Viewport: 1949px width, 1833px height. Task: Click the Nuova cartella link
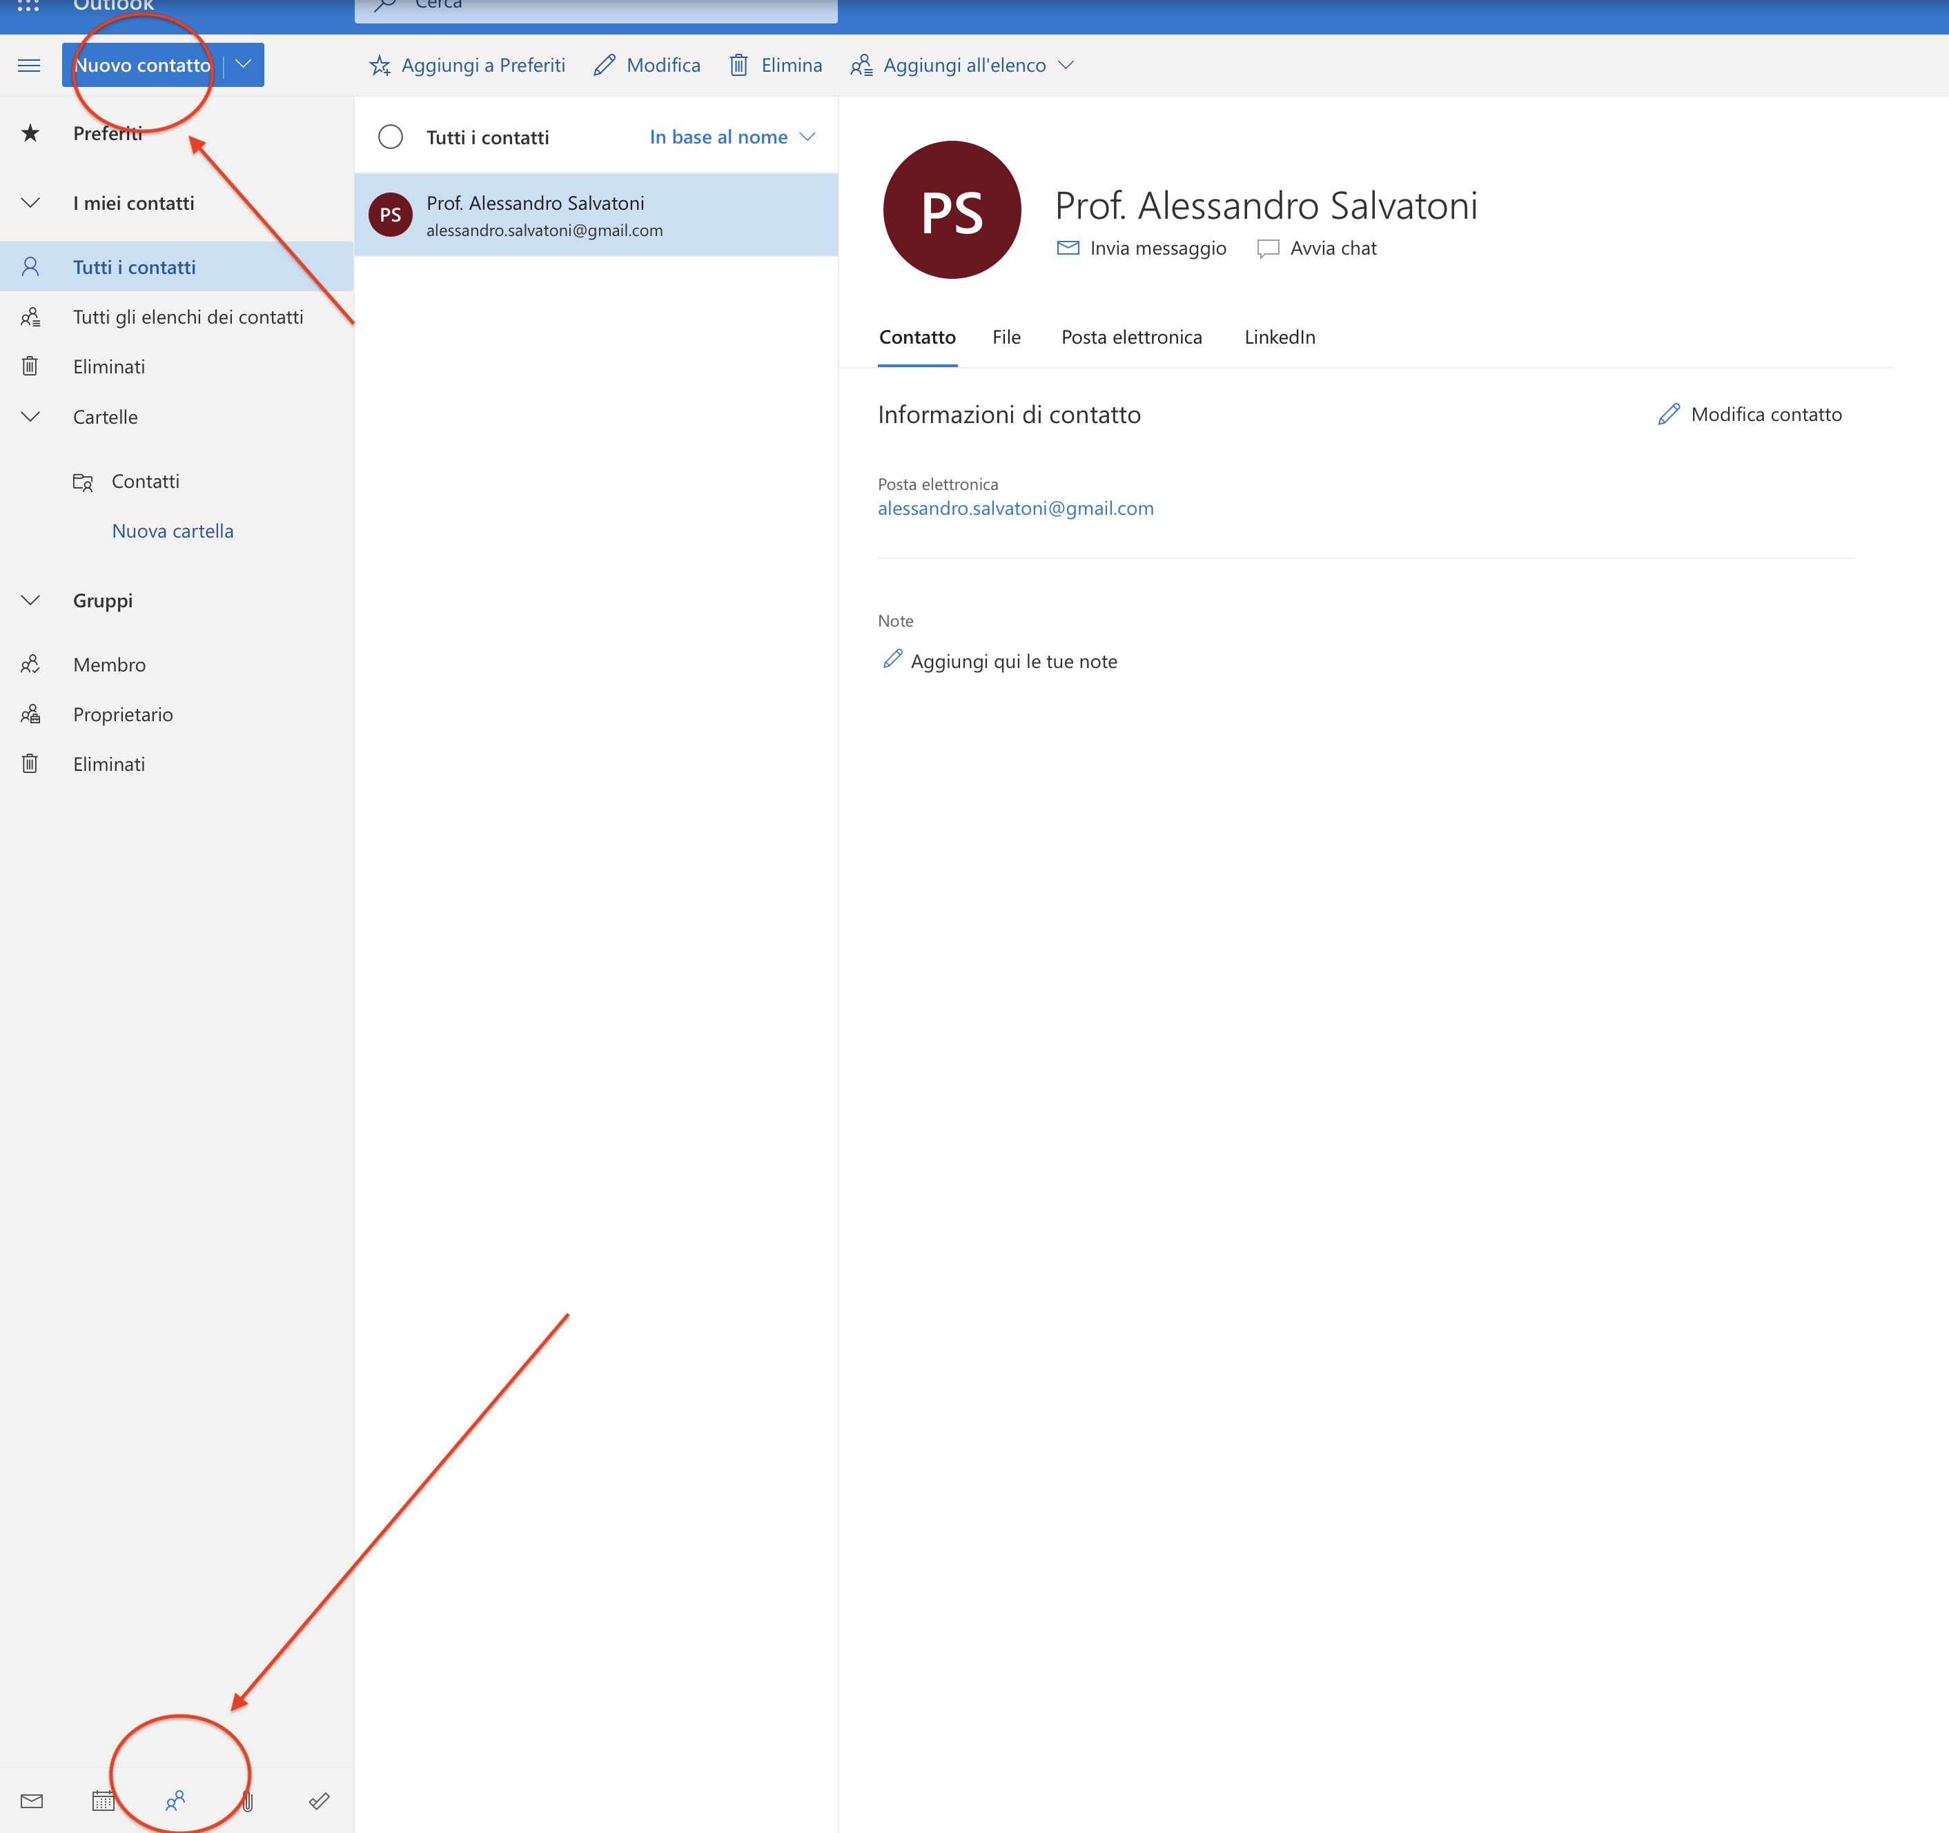pyautogui.click(x=173, y=531)
